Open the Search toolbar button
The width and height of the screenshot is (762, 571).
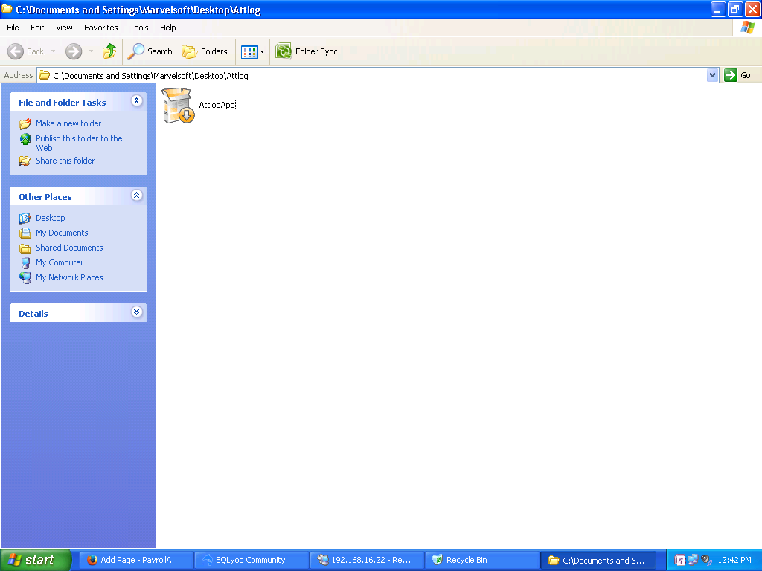pos(150,51)
